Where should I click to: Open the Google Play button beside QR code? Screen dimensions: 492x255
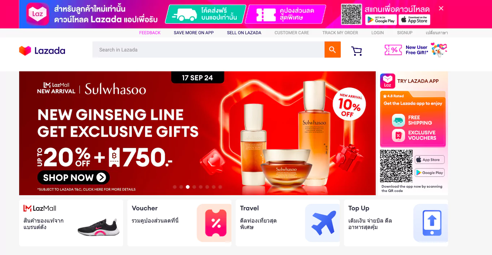[x=430, y=173]
